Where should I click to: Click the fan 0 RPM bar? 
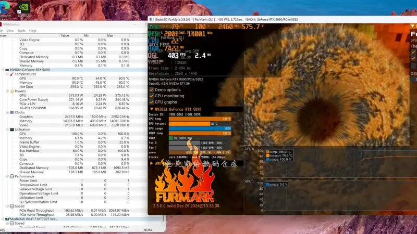[x=200, y=142]
